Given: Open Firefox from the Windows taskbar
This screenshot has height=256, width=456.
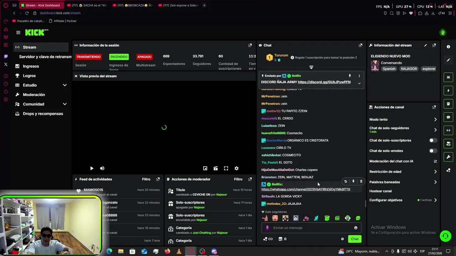Looking at the screenshot, I should [167, 251].
